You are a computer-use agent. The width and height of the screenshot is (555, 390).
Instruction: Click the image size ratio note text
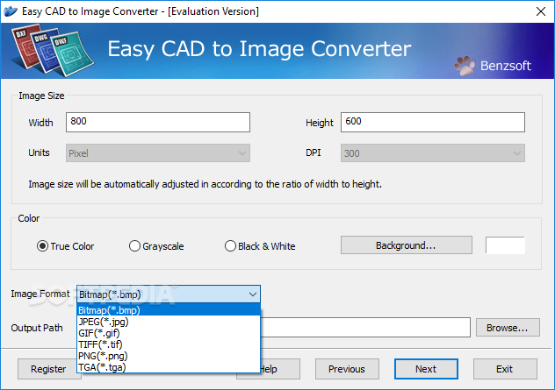(205, 184)
